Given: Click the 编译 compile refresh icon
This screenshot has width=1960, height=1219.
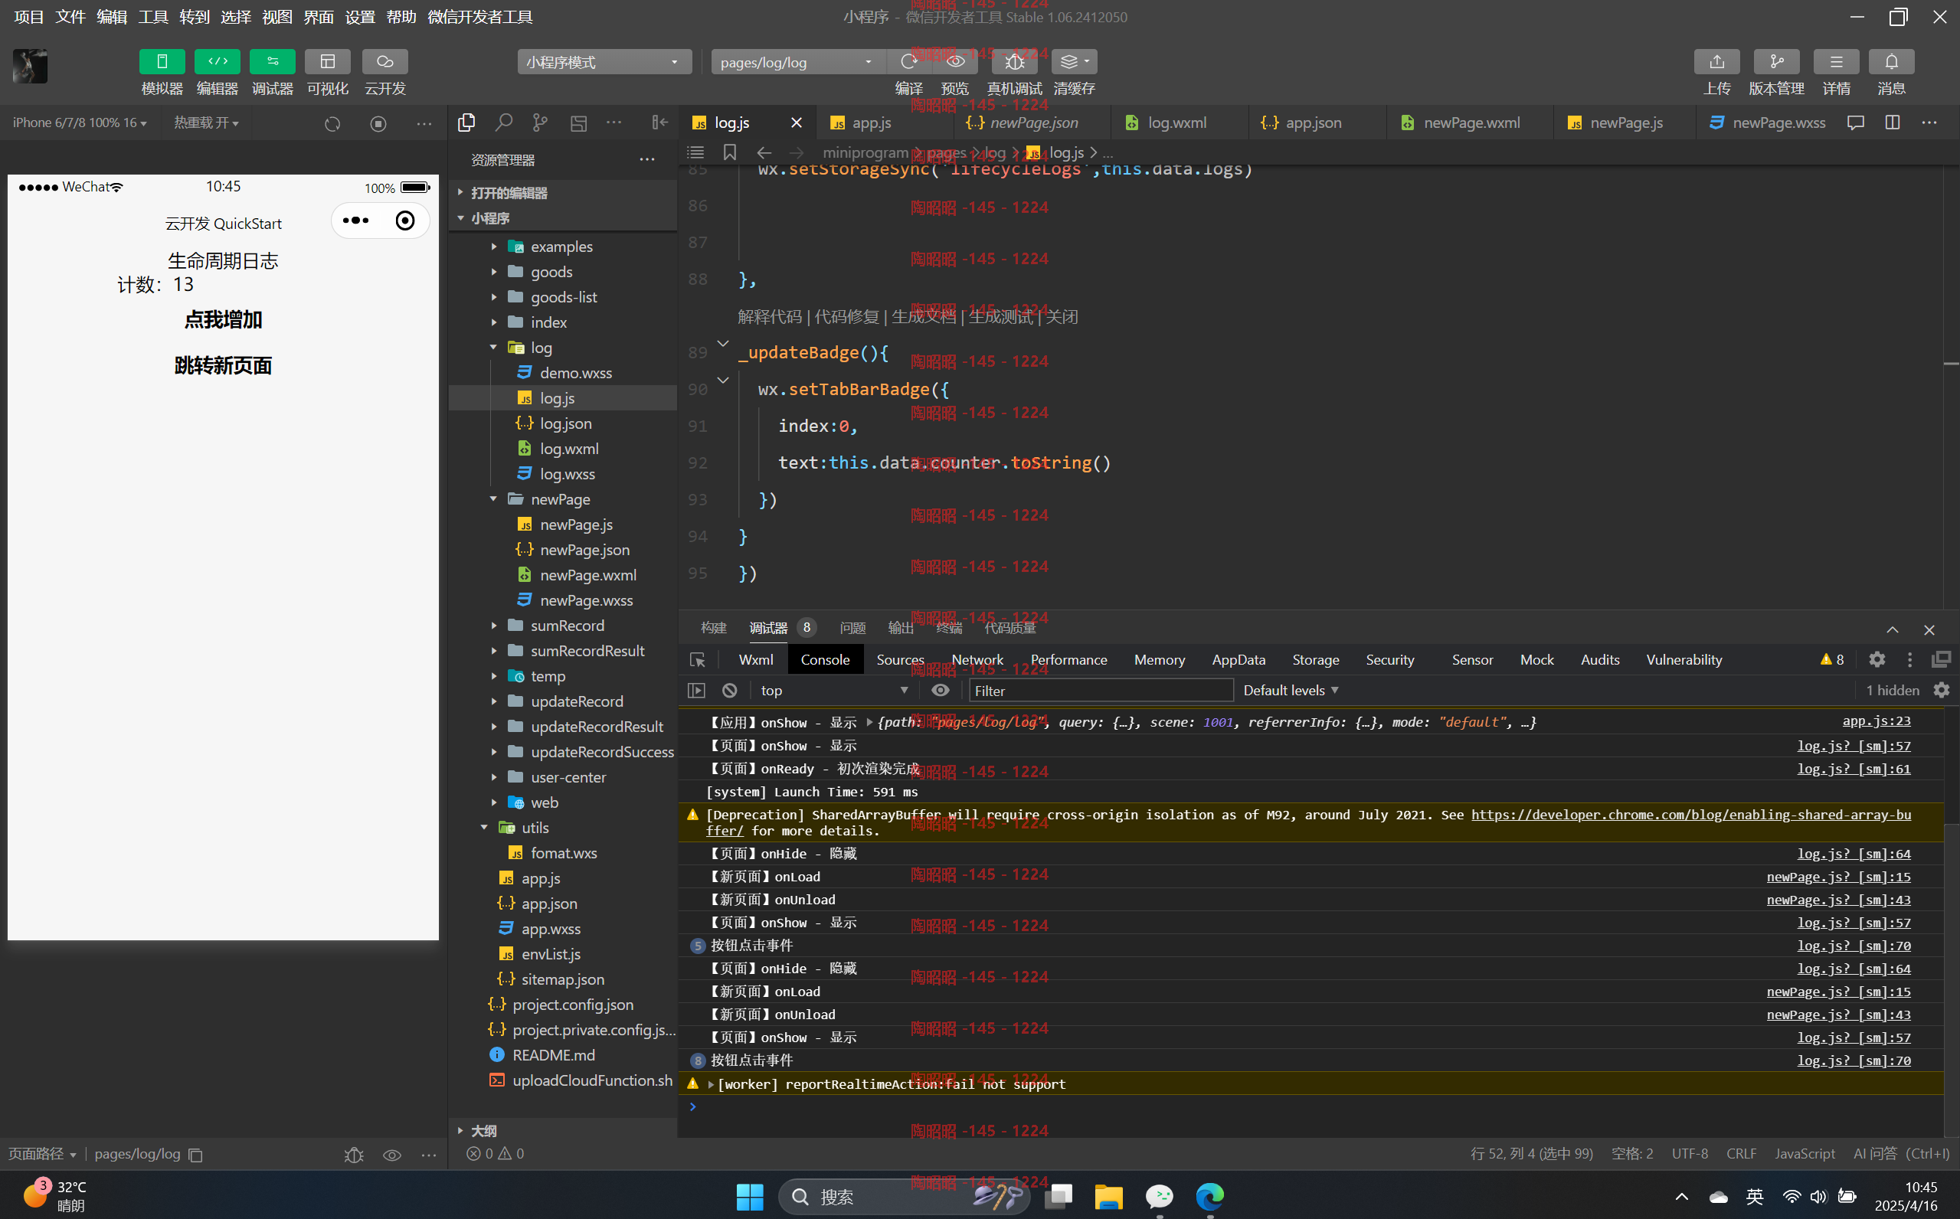Looking at the screenshot, I should [908, 61].
